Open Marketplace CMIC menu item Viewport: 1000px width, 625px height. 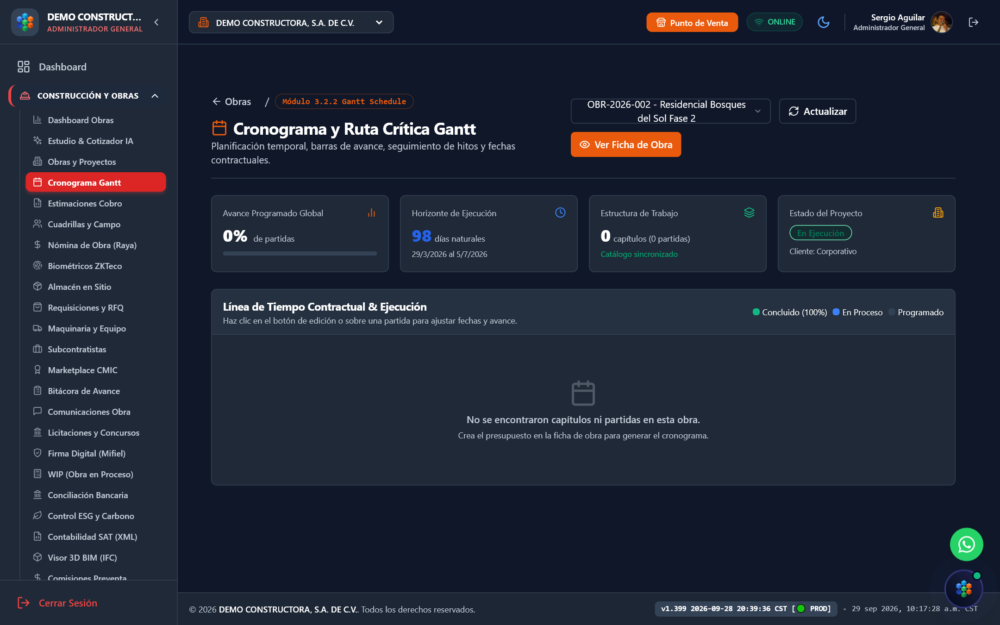coord(96,370)
